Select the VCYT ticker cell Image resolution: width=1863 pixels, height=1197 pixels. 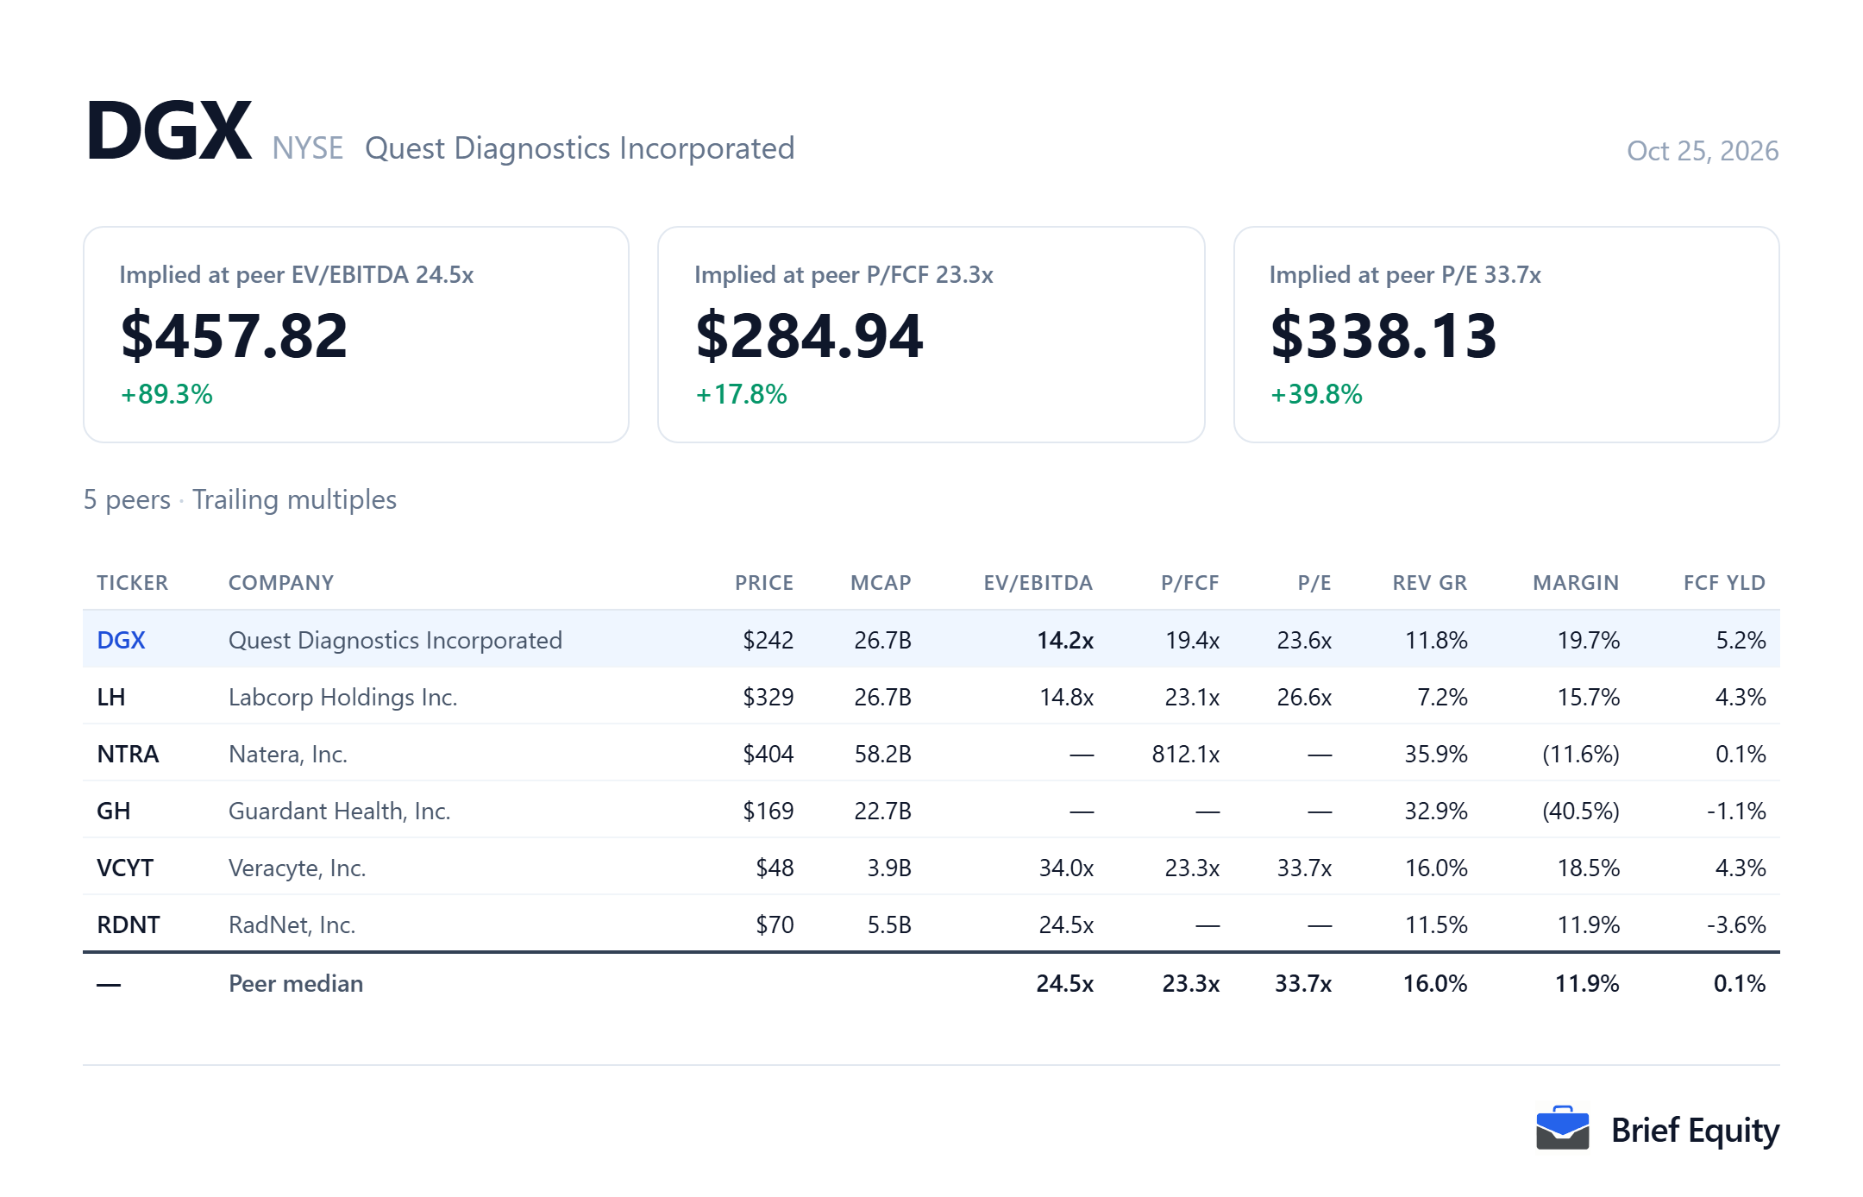pyautogui.click(x=125, y=868)
